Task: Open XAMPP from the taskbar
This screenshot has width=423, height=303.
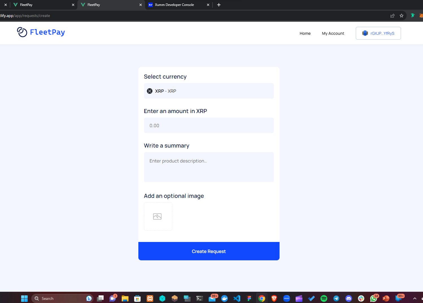Action: (x=150, y=298)
